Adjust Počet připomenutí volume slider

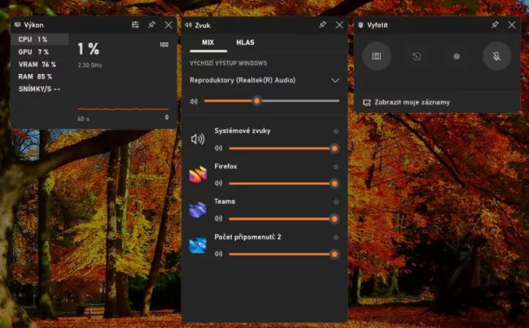(284, 254)
